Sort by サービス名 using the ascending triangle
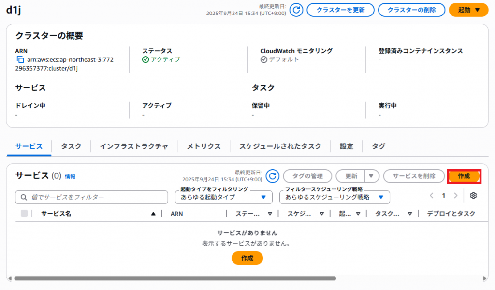This screenshot has width=495, height=290. pos(153,214)
